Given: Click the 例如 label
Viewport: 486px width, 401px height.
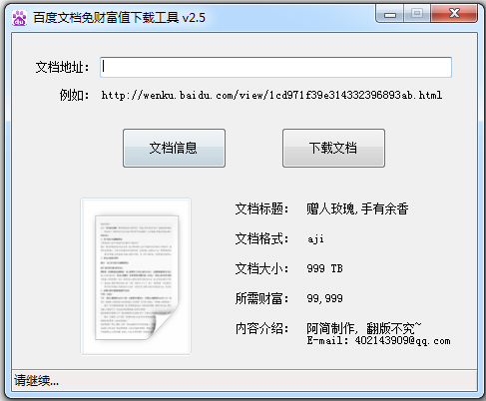Looking at the screenshot, I should [x=75, y=96].
